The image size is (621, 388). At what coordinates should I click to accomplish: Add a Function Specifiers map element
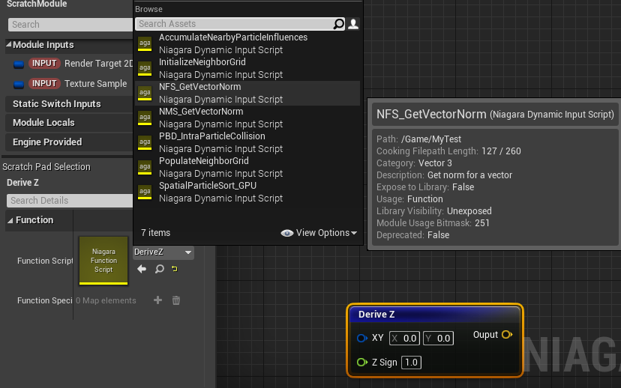tap(157, 300)
